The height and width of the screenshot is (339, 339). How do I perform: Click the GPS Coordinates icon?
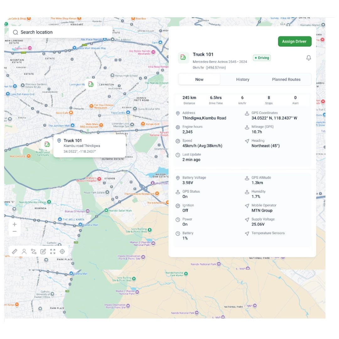click(x=247, y=113)
